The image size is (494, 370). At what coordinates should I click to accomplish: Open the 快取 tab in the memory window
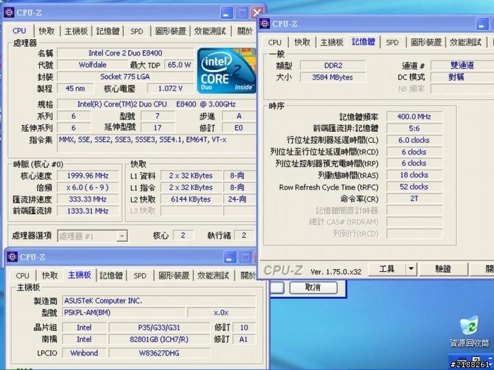(302, 43)
